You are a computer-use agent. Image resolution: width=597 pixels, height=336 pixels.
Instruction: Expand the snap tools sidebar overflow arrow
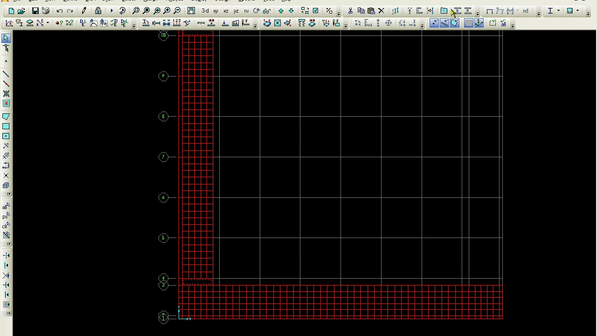[x=9, y=314]
